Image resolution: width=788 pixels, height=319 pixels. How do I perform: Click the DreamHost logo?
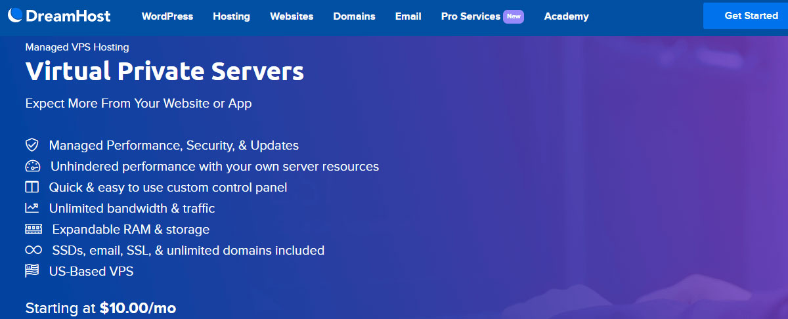59,16
